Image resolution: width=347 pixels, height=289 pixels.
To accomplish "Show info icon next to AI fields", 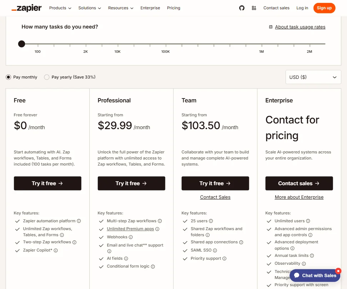I will click(x=126, y=258).
